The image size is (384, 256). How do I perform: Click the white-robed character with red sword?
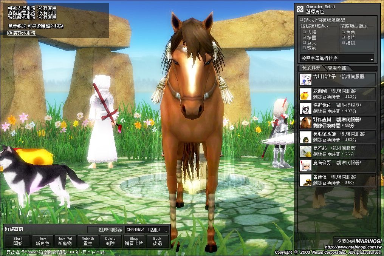tap(102, 122)
